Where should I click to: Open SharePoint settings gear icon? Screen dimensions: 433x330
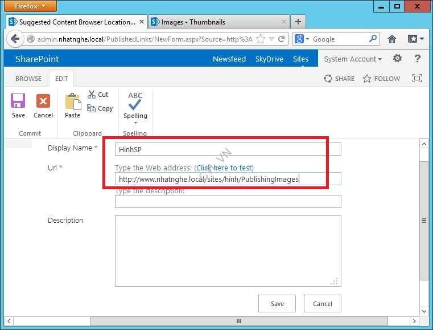point(397,59)
